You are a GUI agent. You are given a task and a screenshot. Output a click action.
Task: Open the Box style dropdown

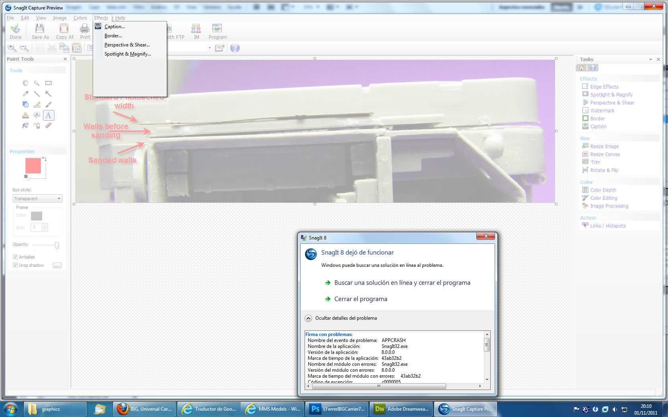[37, 199]
